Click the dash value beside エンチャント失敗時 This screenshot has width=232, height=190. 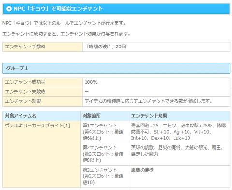pyautogui.click(x=87, y=92)
